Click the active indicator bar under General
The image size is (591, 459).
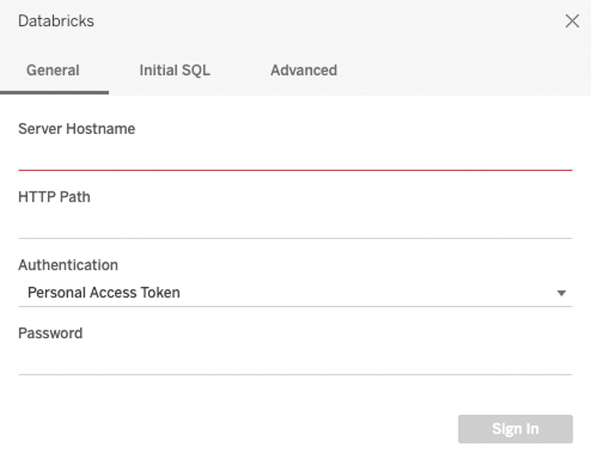coord(54,93)
